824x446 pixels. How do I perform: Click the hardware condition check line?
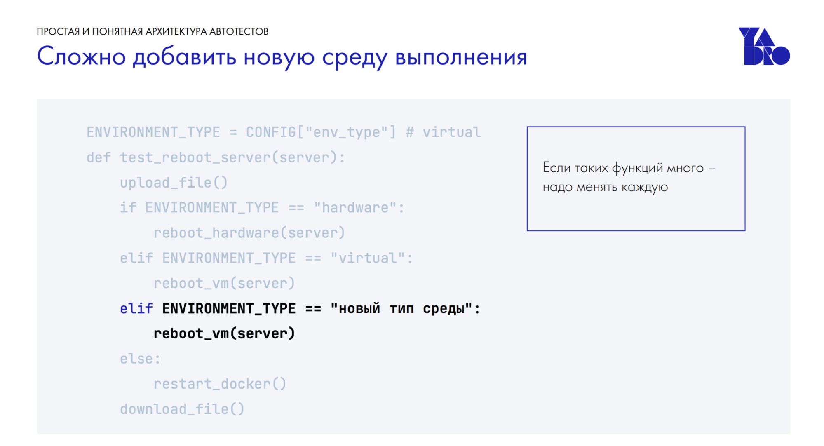(262, 207)
